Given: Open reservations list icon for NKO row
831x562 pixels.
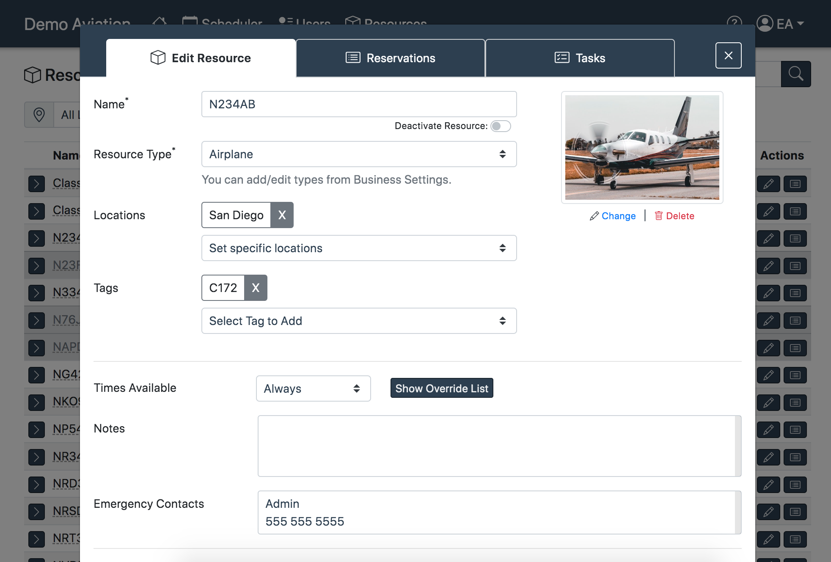Looking at the screenshot, I should (795, 402).
